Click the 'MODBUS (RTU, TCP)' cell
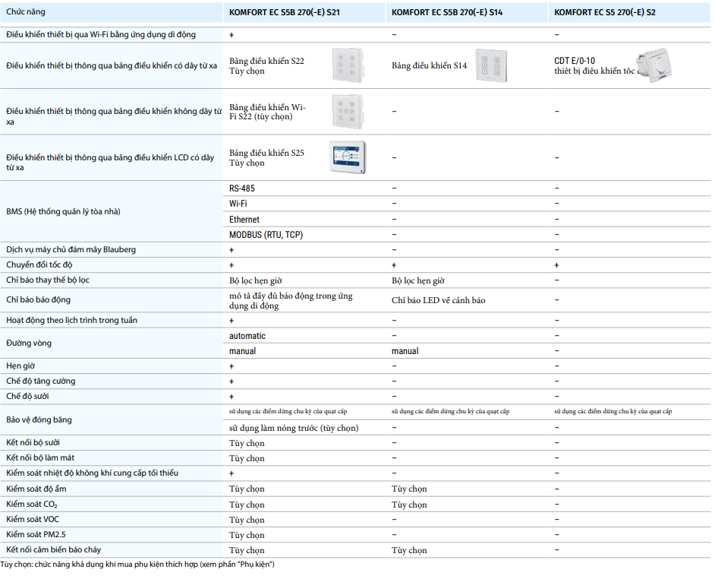This screenshot has width=715, height=579. (x=266, y=235)
